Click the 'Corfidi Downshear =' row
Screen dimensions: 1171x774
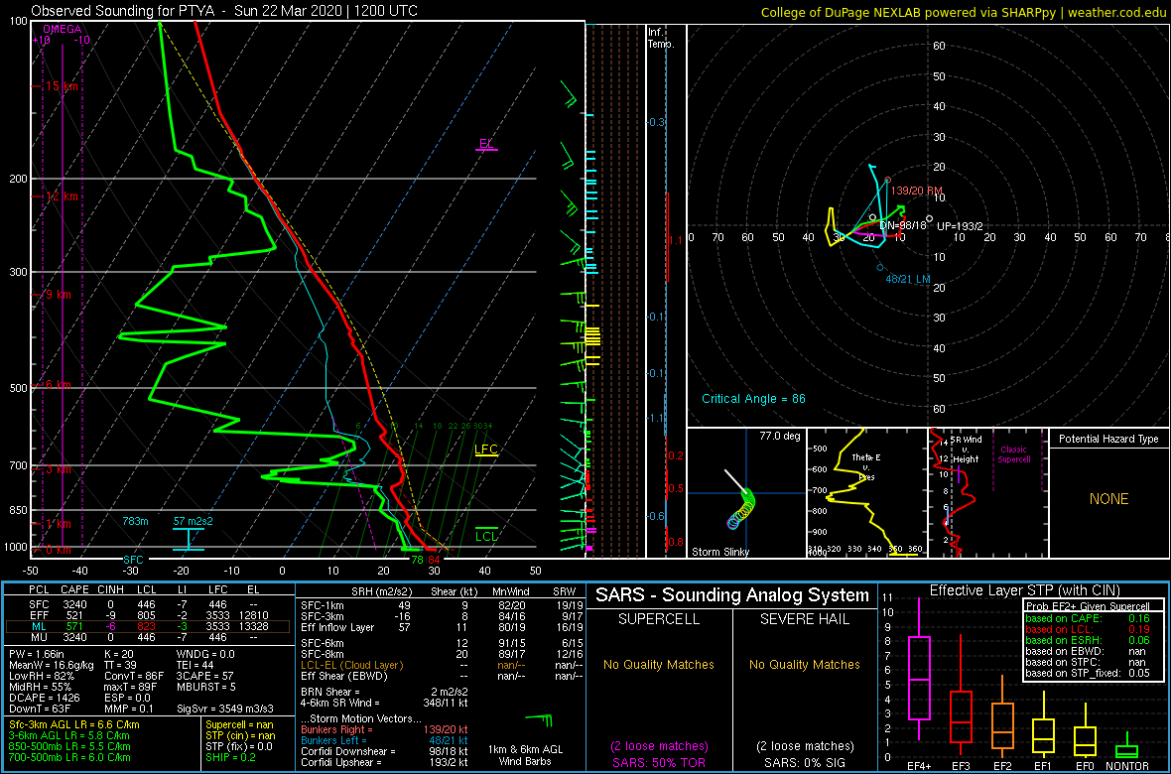click(385, 751)
